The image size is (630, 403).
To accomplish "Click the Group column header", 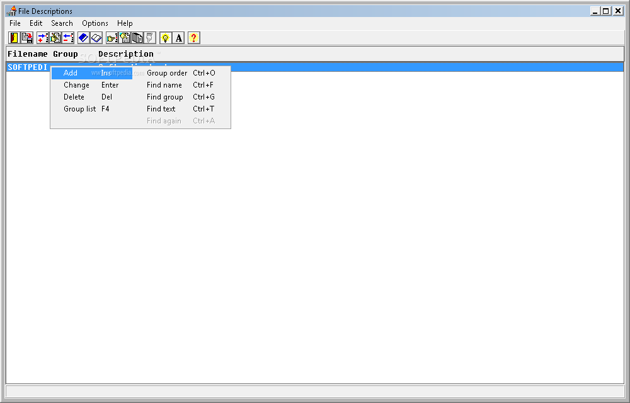I will 66,54.
